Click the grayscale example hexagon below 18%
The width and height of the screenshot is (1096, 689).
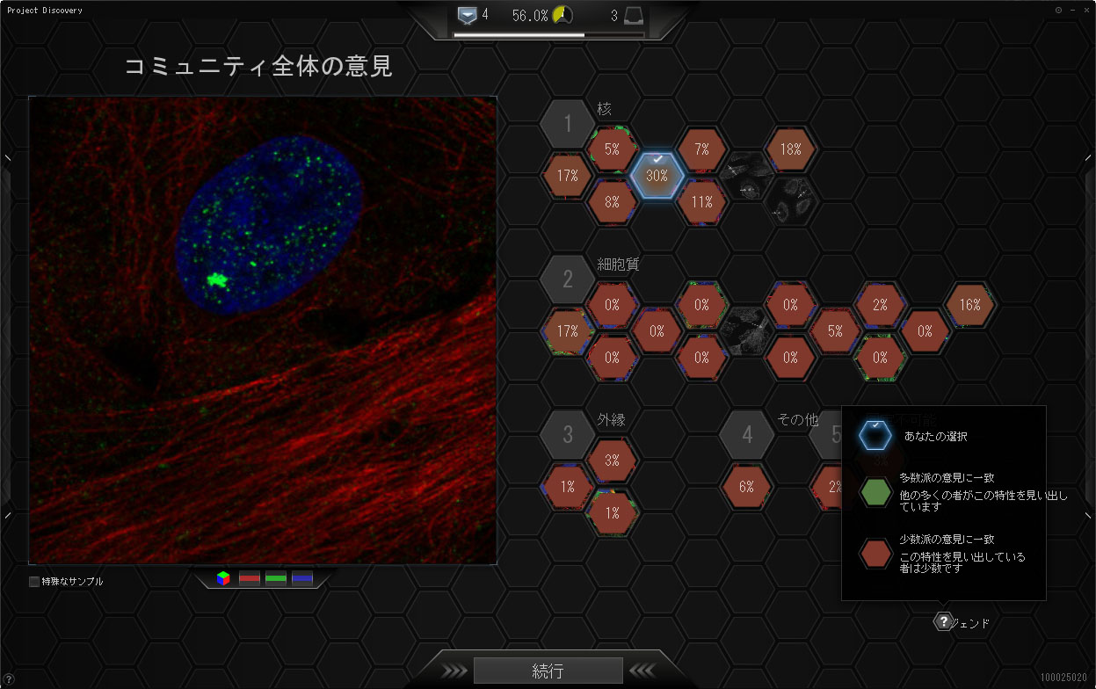pos(791,200)
